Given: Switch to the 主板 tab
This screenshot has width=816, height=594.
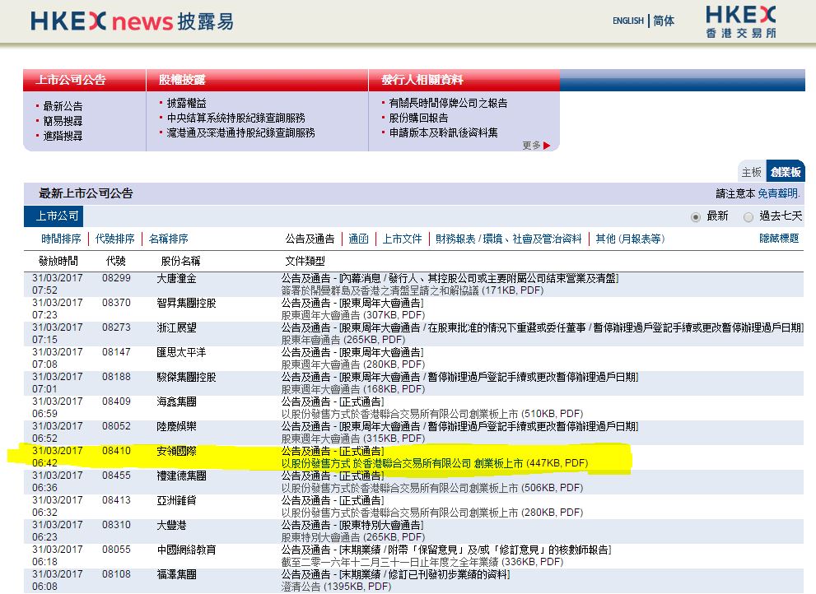Looking at the screenshot, I should coord(752,172).
